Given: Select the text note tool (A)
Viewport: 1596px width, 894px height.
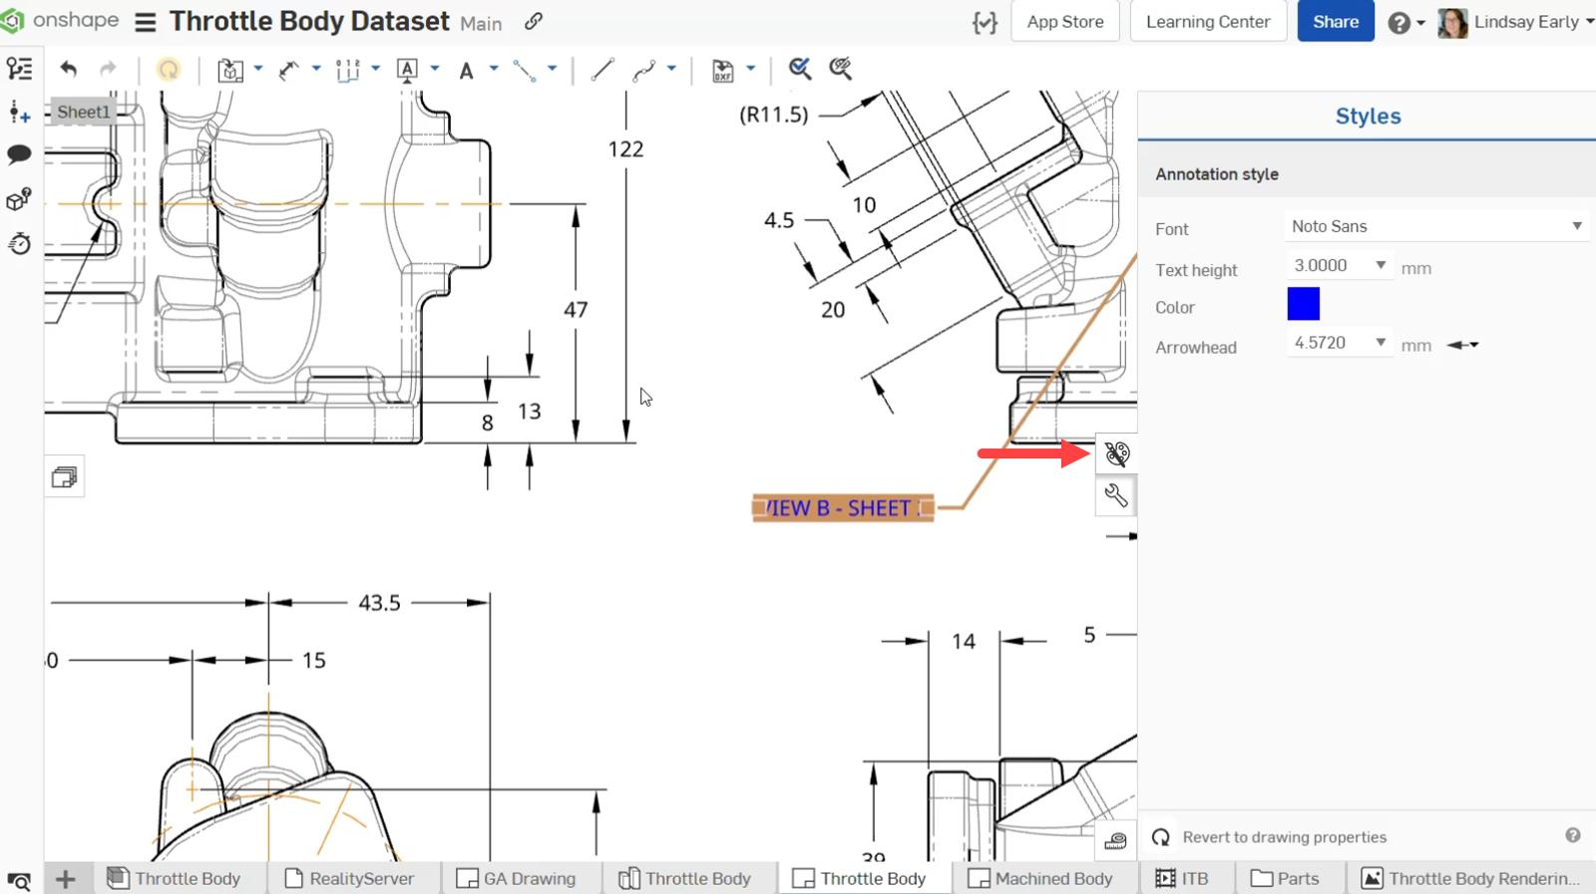Looking at the screenshot, I should (x=466, y=70).
